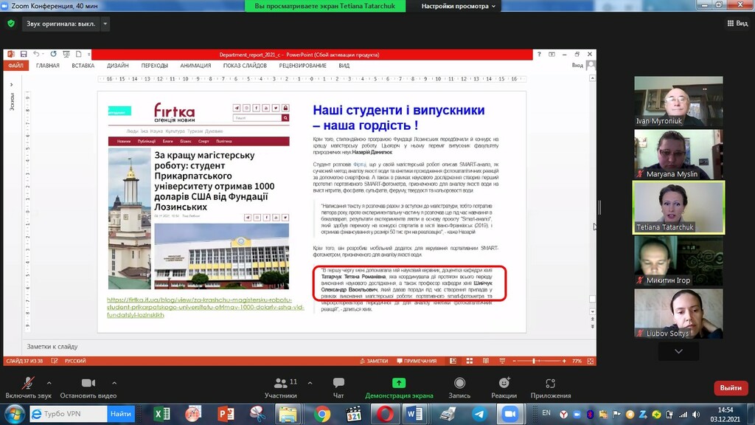Click the Найти search button in taskbar
Image resolution: width=755 pixels, height=425 pixels.
coord(120,413)
